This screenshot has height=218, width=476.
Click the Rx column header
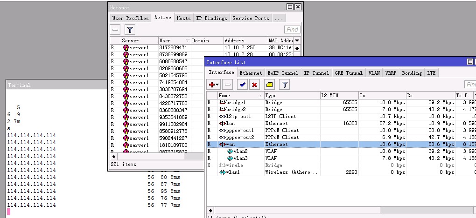430,96
